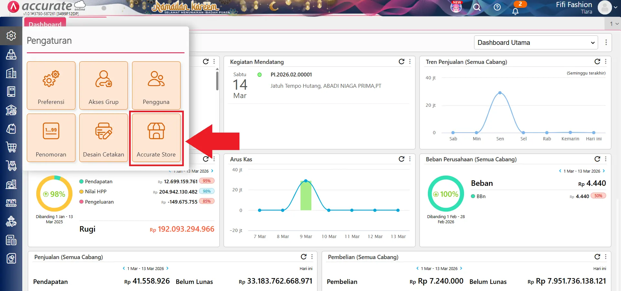Open Arus Kas widget three-dot menu
621x291 pixels.
point(410,159)
